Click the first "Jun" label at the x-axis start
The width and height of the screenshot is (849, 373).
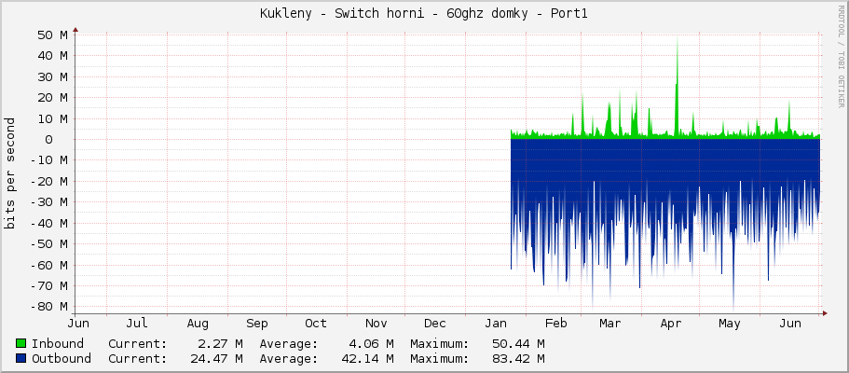tap(78, 324)
